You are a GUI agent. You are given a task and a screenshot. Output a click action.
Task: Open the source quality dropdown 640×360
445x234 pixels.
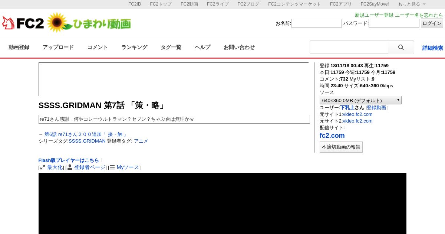(360, 100)
